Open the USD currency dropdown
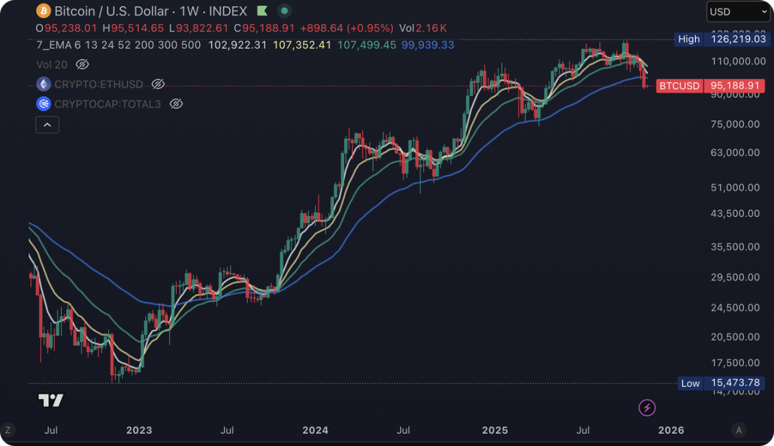Viewport: 774px width, 446px height. pyautogui.click(x=738, y=12)
